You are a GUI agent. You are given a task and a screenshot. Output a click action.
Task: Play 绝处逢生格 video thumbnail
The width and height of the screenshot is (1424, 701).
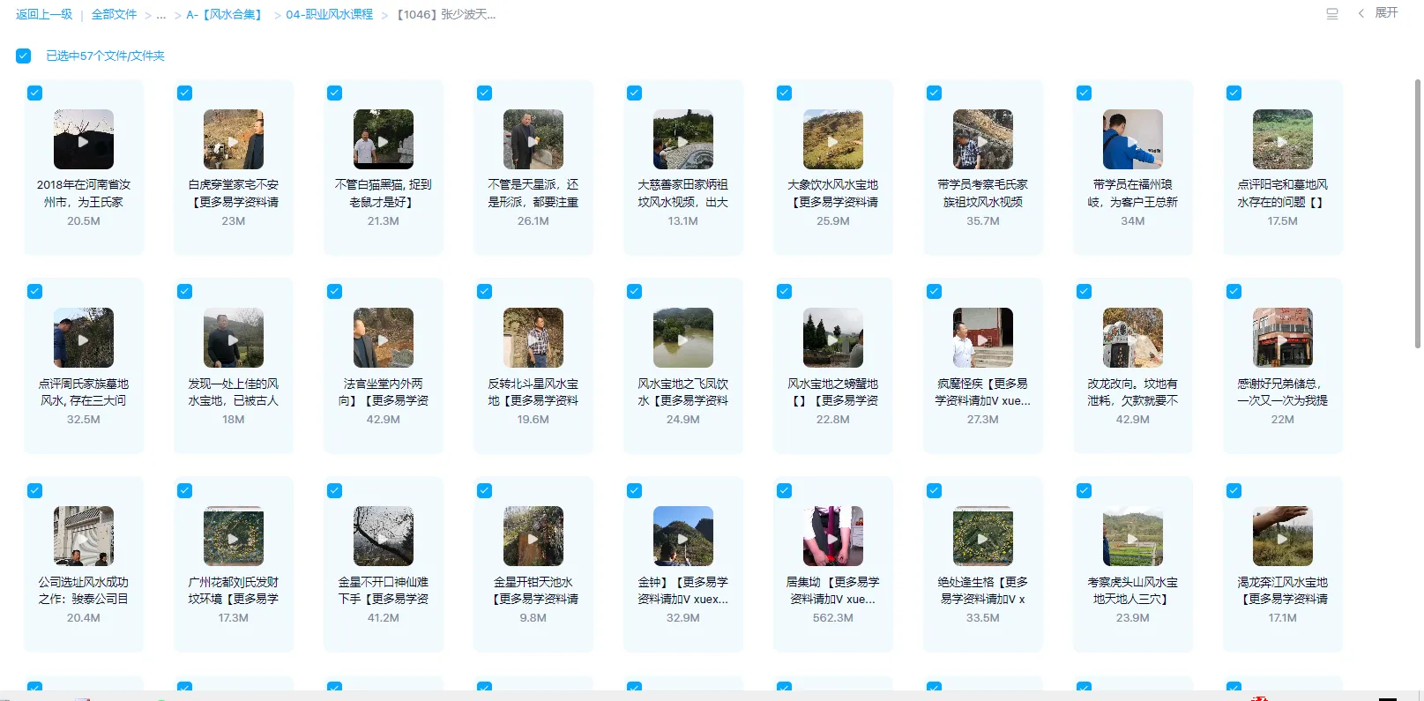[983, 536]
